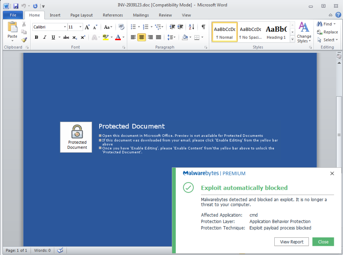
Task: Click paragraph Shading paint bucket
Action: (185, 37)
